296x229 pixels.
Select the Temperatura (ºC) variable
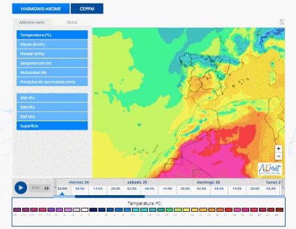click(52, 35)
